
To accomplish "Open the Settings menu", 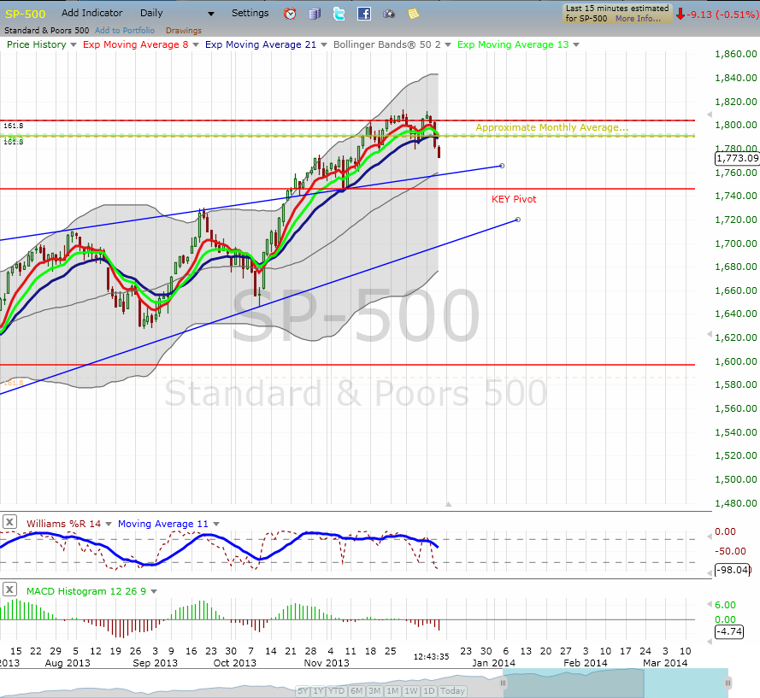I will pyautogui.click(x=250, y=13).
